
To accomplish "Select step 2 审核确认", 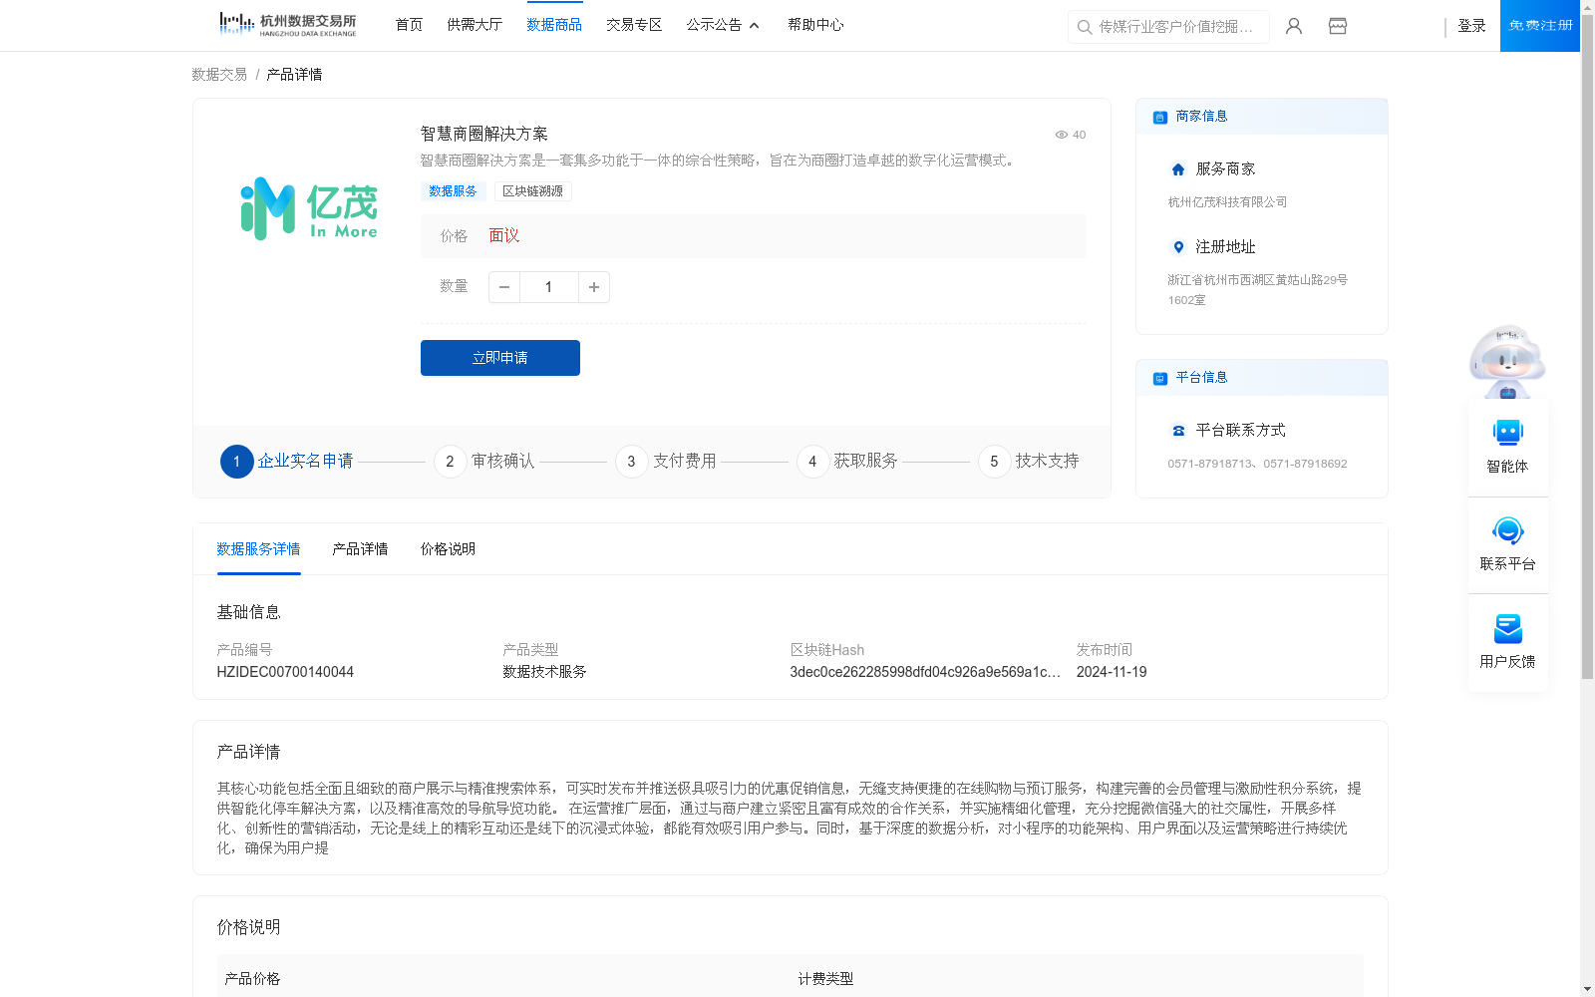I will (x=484, y=462).
